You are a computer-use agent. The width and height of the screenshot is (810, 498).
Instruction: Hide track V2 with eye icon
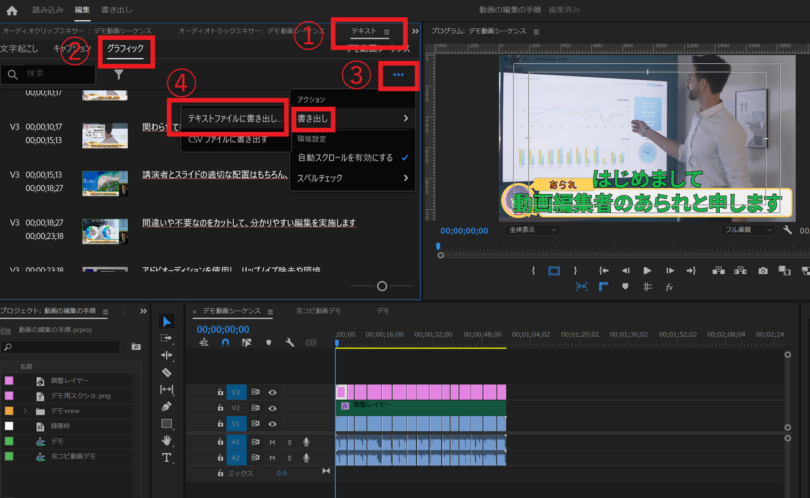pyautogui.click(x=272, y=408)
